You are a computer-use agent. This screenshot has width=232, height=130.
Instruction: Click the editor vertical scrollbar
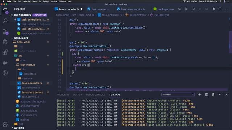[231, 43]
